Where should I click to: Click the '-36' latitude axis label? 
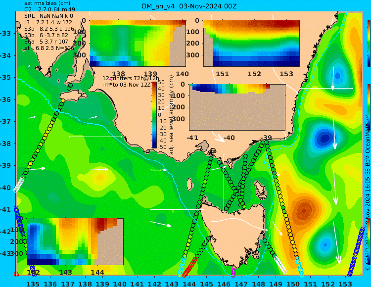5,99
